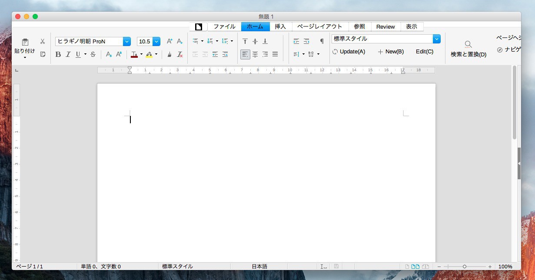
Task: Open the font name dropdown
Action: (x=127, y=42)
